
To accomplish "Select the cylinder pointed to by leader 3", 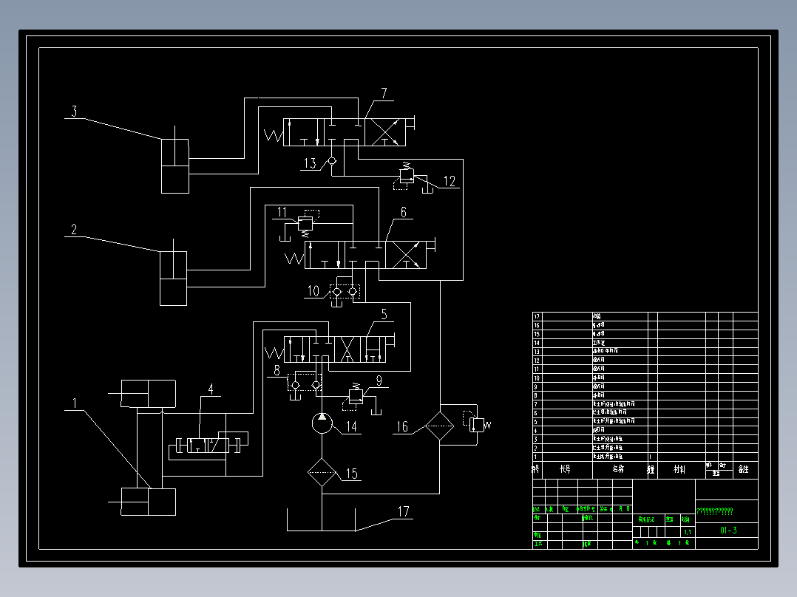I will pyautogui.click(x=174, y=166).
